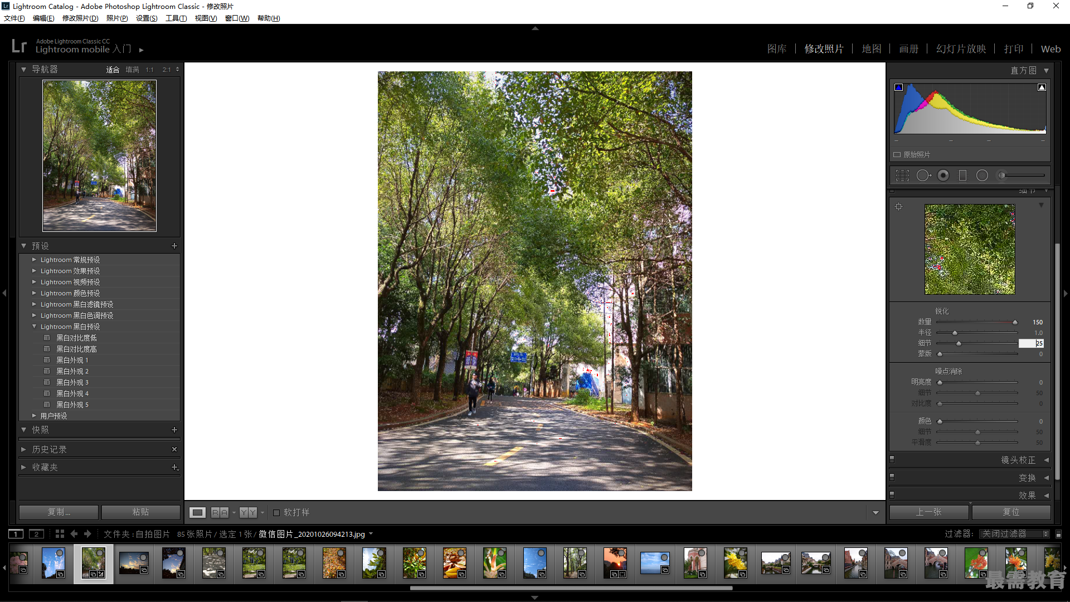The width and height of the screenshot is (1070, 602).
Task: Click the 复制... button
Action: (59, 512)
